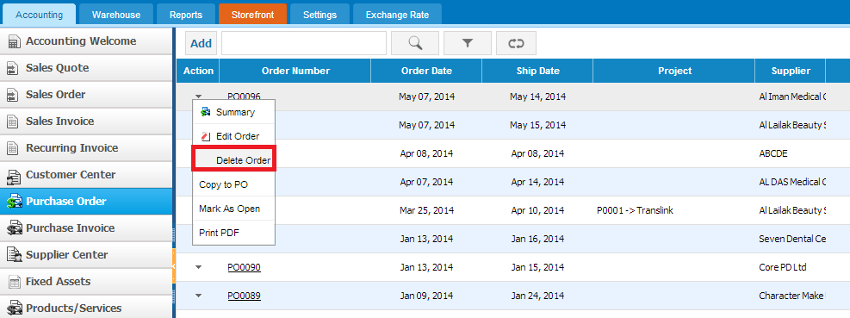This screenshot has height=318, width=850.
Task: Expand action arrow for PO0096 row
Action: click(x=198, y=96)
